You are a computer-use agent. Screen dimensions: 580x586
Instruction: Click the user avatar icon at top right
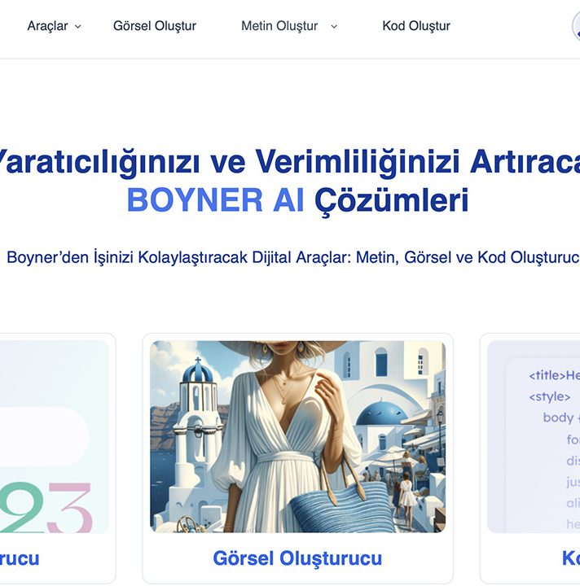(576, 26)
